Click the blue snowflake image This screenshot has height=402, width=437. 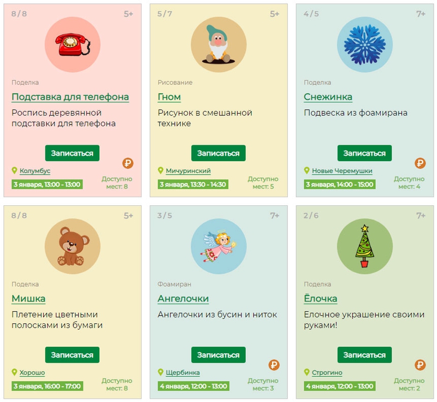(x=364, y=45)
